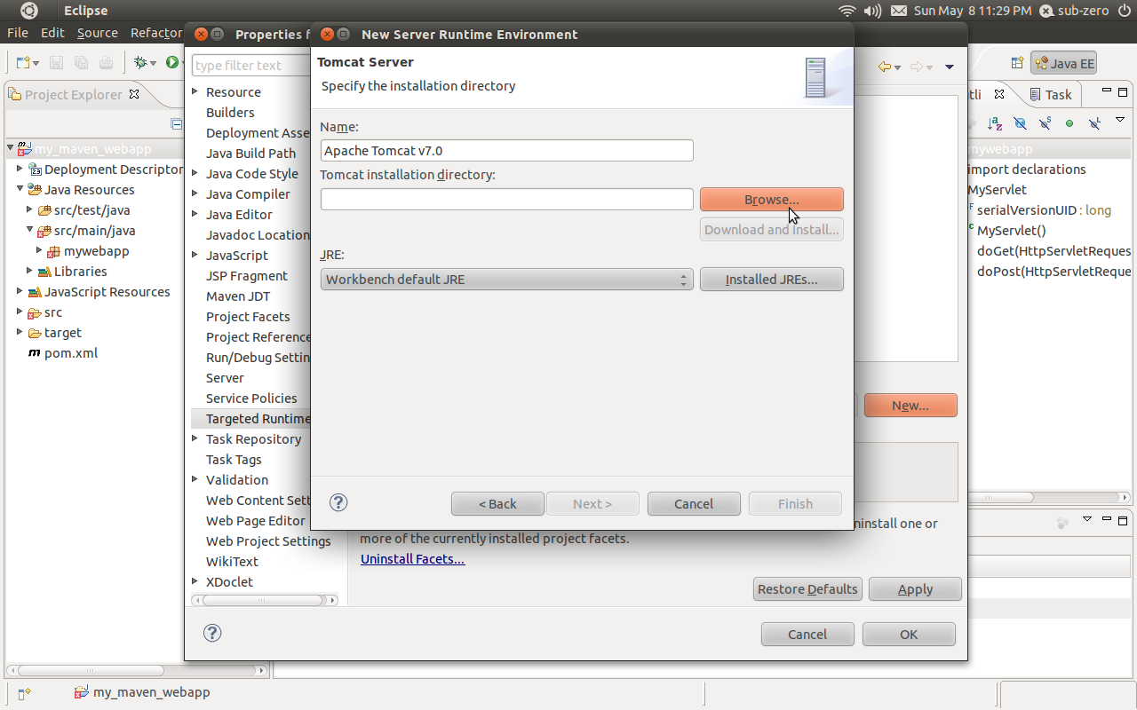This screenshot has height=710, width=1137.
Task: Open help icon in Properties window
Action: [x=212, y=633]
